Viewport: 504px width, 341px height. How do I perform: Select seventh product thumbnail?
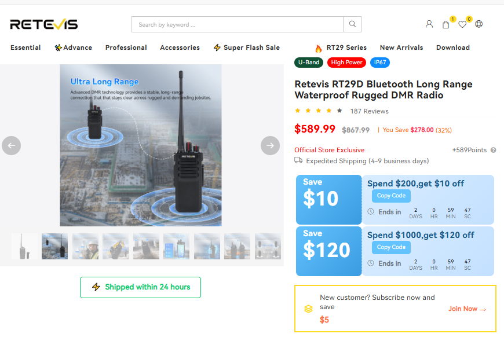coord(207,246)
